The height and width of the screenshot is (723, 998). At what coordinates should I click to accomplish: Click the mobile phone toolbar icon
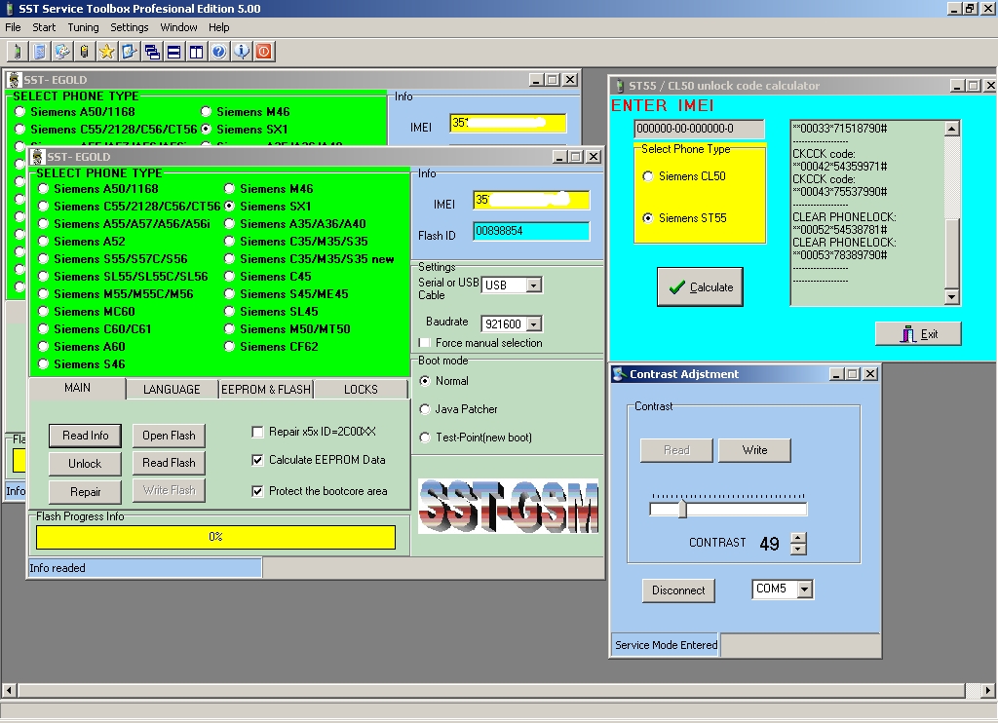(18, 52)
